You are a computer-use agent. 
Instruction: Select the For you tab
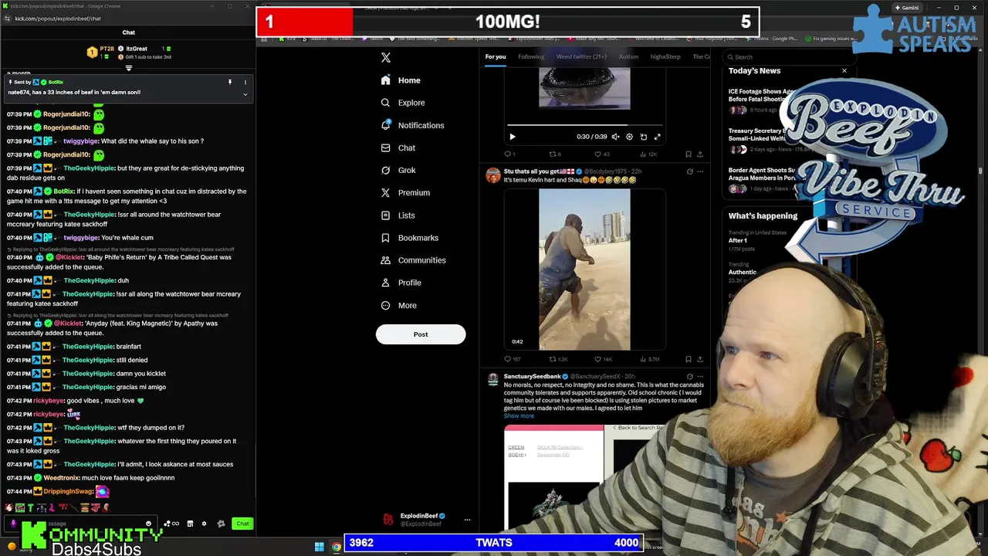coord(496,56)
